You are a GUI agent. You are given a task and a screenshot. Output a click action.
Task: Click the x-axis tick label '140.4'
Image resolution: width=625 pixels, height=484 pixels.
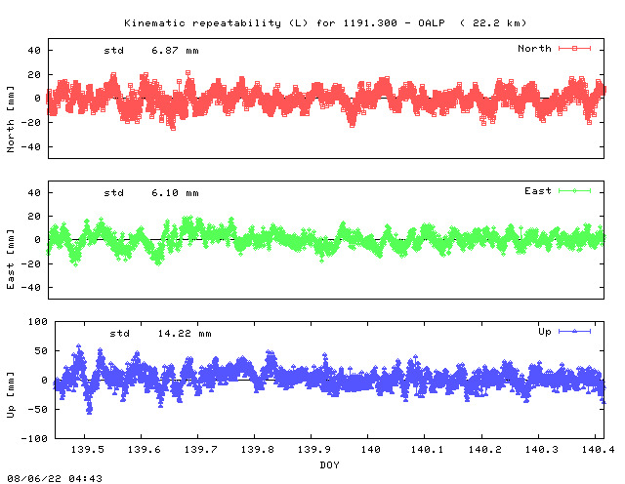598,450
